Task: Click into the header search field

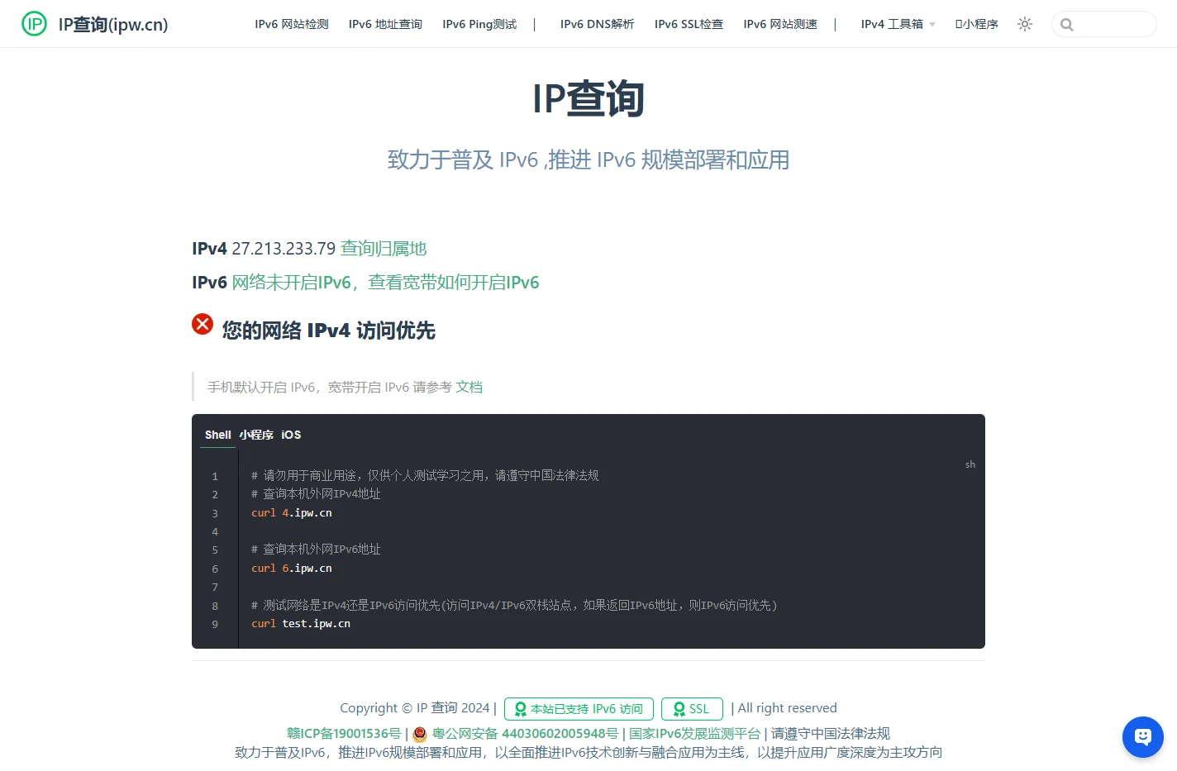Action: [x=1104, y=24]
